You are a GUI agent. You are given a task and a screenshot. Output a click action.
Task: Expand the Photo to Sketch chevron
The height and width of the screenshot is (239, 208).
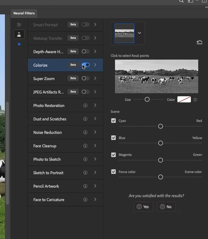pos(95,159)
